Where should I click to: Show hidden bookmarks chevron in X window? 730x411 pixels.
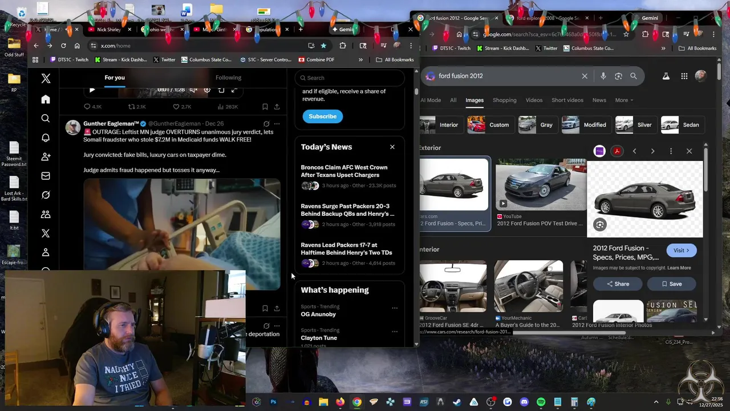[360, 59]
